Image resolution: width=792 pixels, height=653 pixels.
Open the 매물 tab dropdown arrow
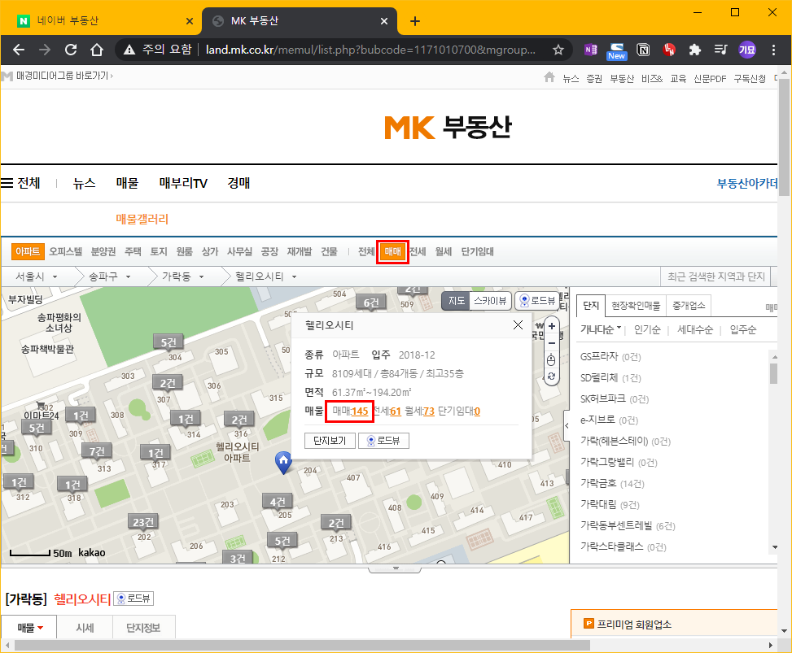41,628
